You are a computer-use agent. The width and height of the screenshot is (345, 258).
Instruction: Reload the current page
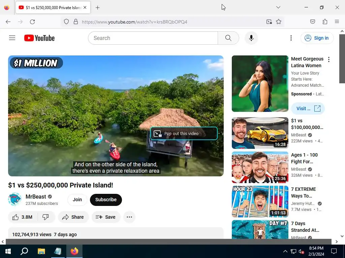coord(32,22)
